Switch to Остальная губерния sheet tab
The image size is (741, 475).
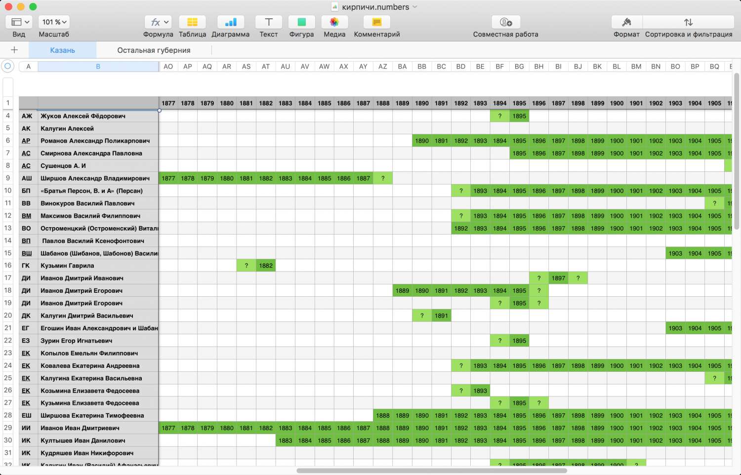tap(154, 50)
